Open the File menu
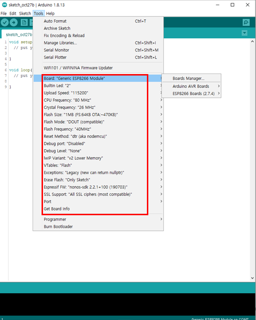 (4, 14)
